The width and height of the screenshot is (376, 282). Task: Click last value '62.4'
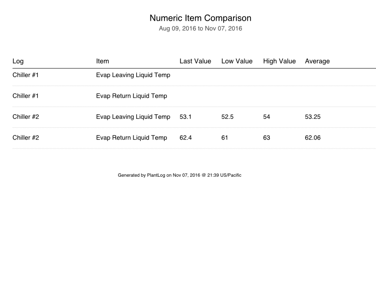(x=186, y=138)
